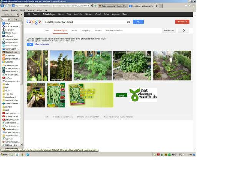Viewport: 250px width, 187px height.
Task: Open the Bestand menu
Action: (x=5, y=10)
